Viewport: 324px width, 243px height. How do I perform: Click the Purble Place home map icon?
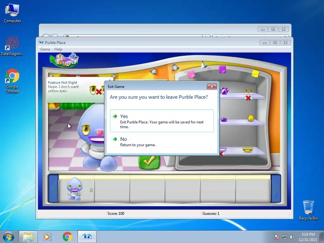64,60
